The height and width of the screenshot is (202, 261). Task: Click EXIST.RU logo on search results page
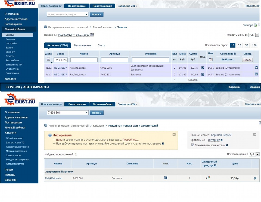20,99
